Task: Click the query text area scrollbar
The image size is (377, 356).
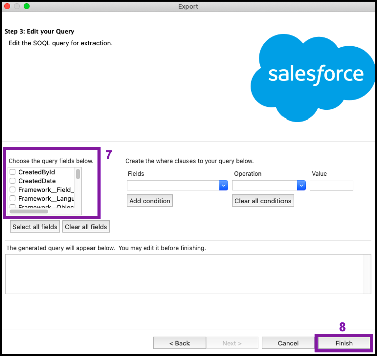Action: point(367,274)
